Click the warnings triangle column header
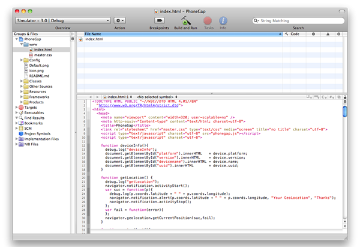360x247 pixels. tap(328, 34)
